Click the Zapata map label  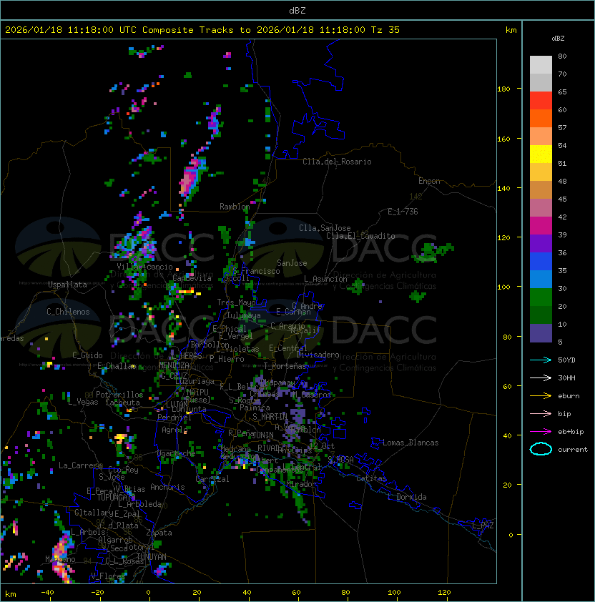point(159,533)
